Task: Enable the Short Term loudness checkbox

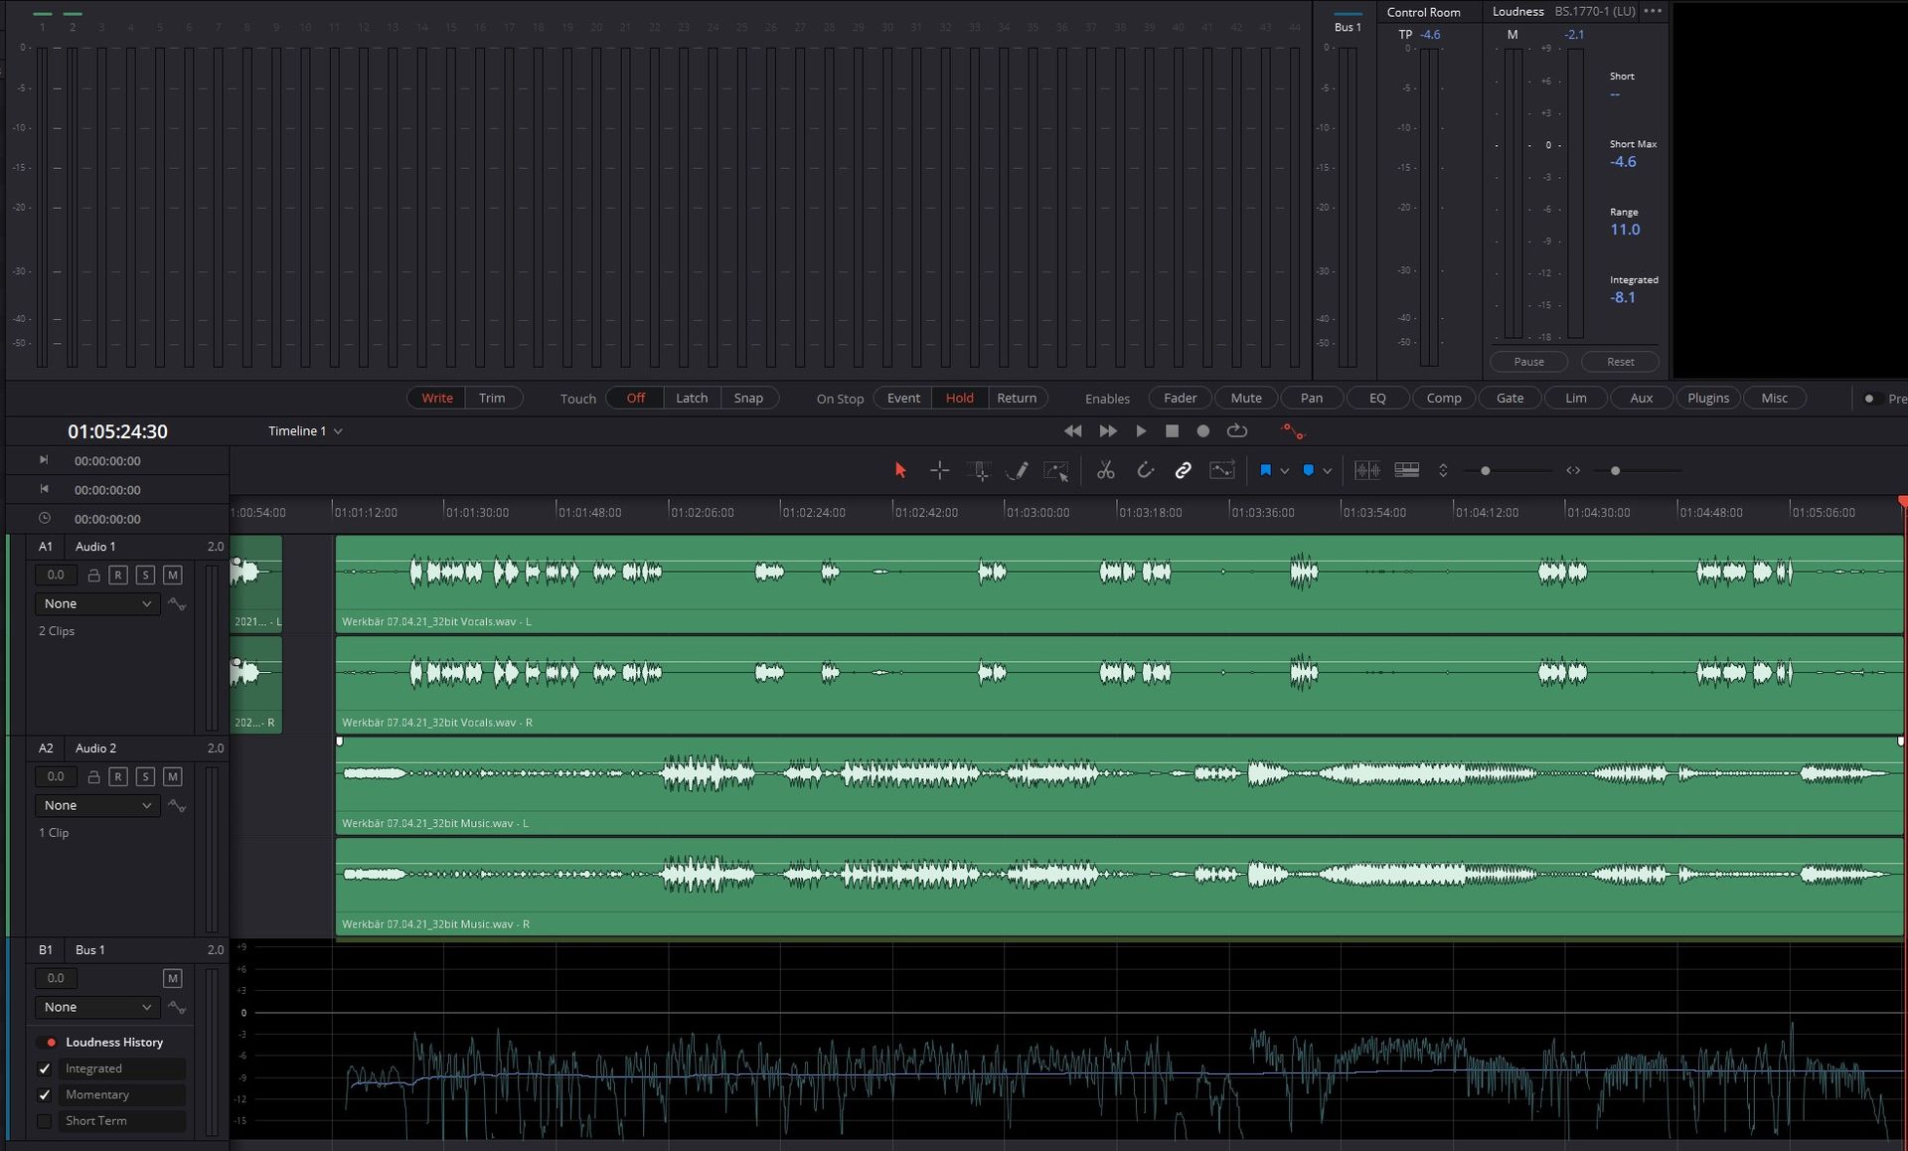Action: point(45,1120)
